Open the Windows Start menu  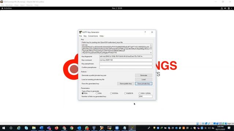coord(3,128)
